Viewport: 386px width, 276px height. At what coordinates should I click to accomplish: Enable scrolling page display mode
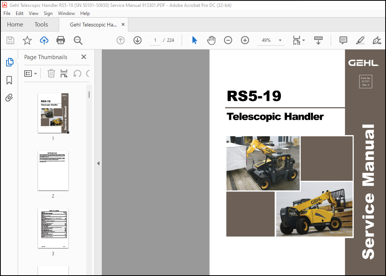318,40
